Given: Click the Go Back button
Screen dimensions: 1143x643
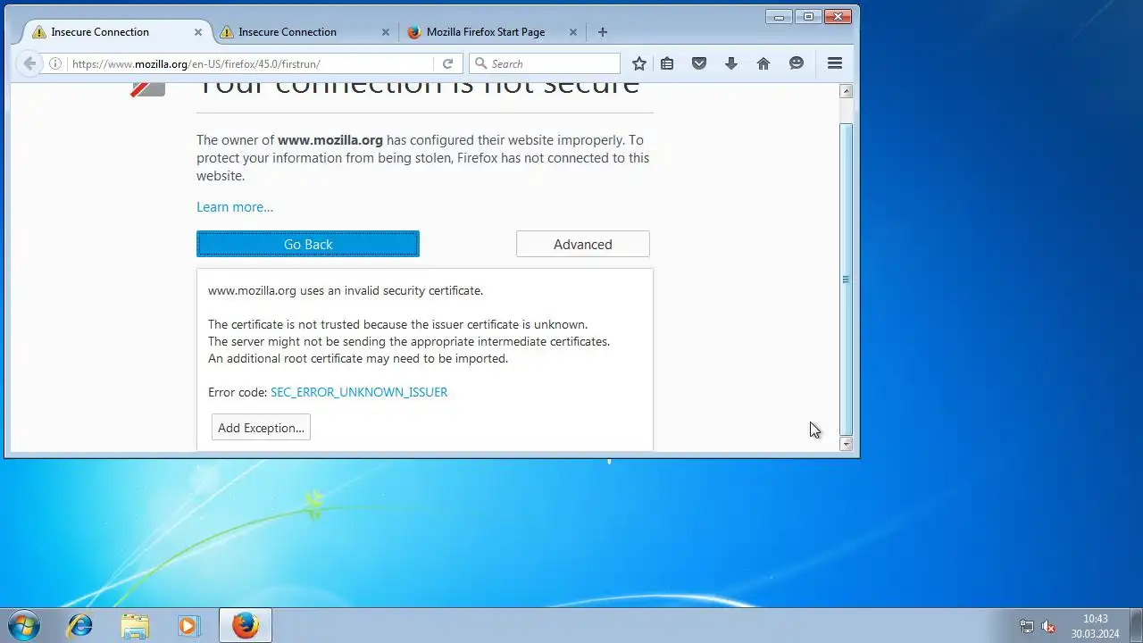Looking at the screenshot, I should (308, 244).
